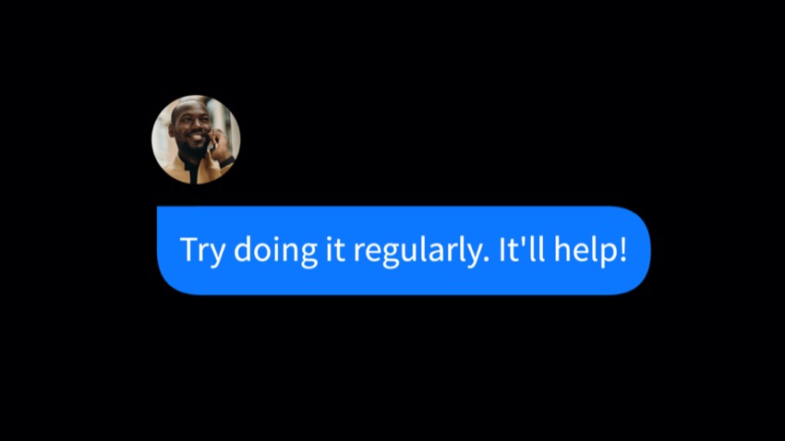Click the circular profile avatar
The image size is (785, 441).
coord(196,139)
